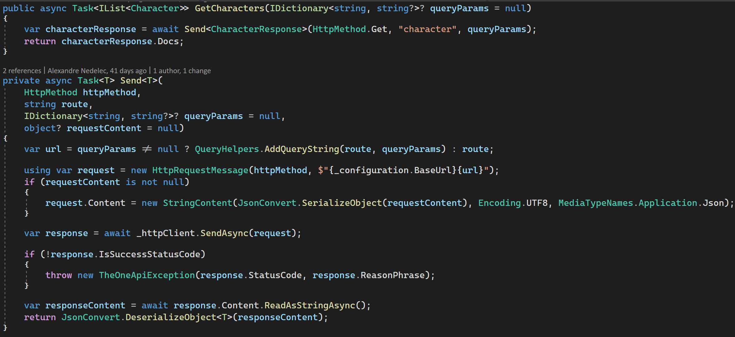Image resolution: width=735 pixels, height=337 pixels.
Task: Select the MediaTypeNames.Application.Json argument
Action: [644, 202]
